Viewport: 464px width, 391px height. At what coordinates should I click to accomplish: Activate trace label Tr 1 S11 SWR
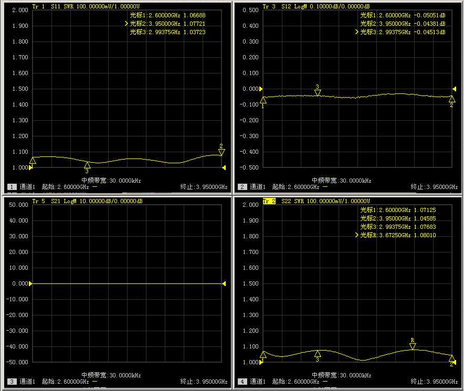click(86, 6)
